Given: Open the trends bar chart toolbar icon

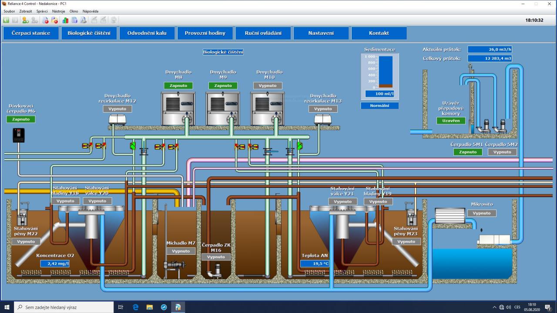Looking at the screenshot, I should 65,20.
